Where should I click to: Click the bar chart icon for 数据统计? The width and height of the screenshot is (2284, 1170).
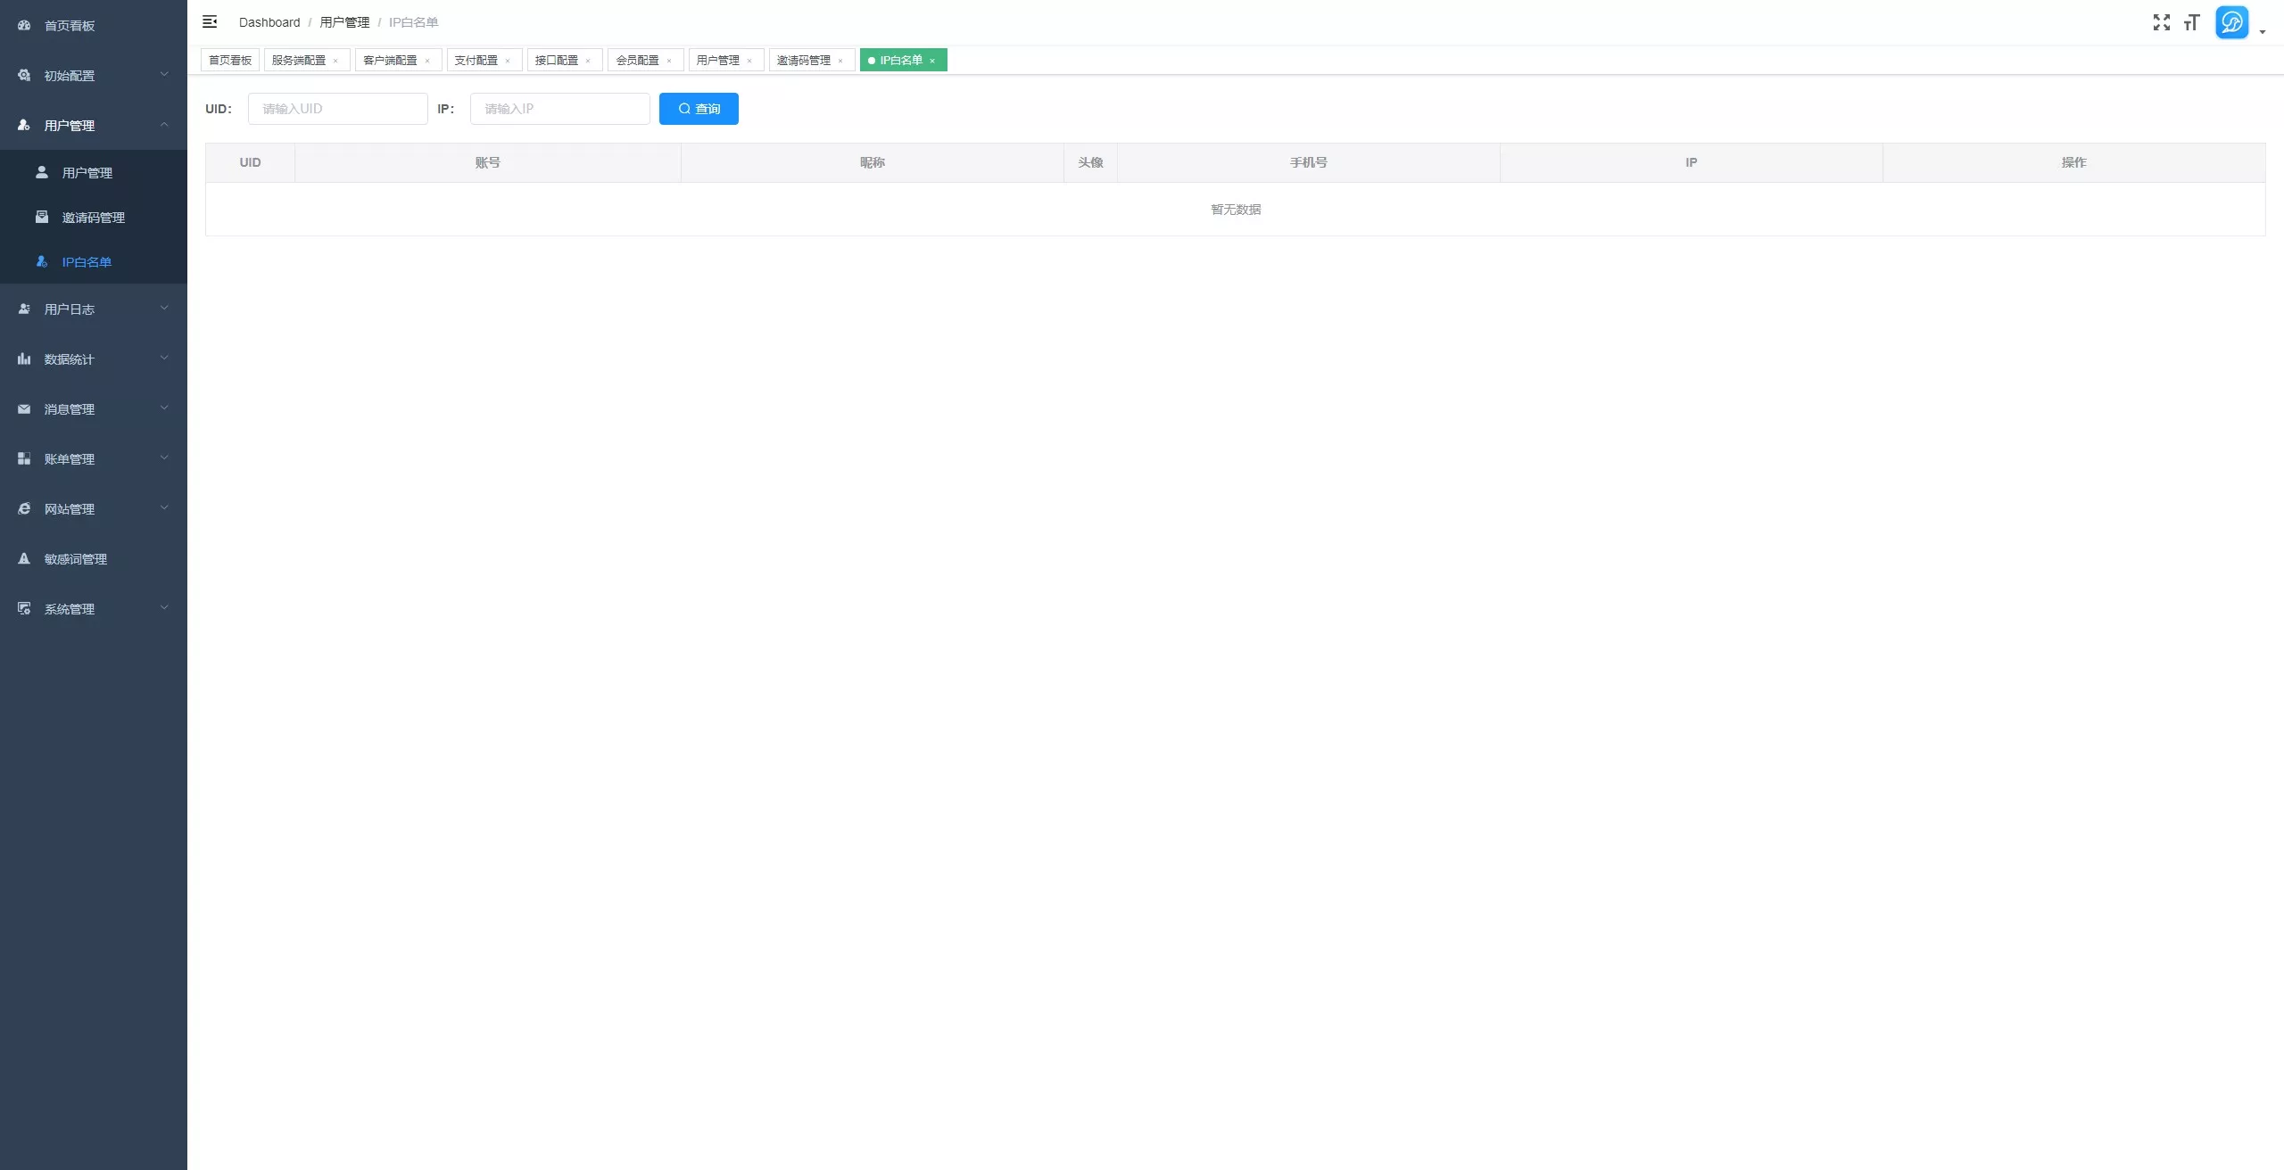(24, 359)
